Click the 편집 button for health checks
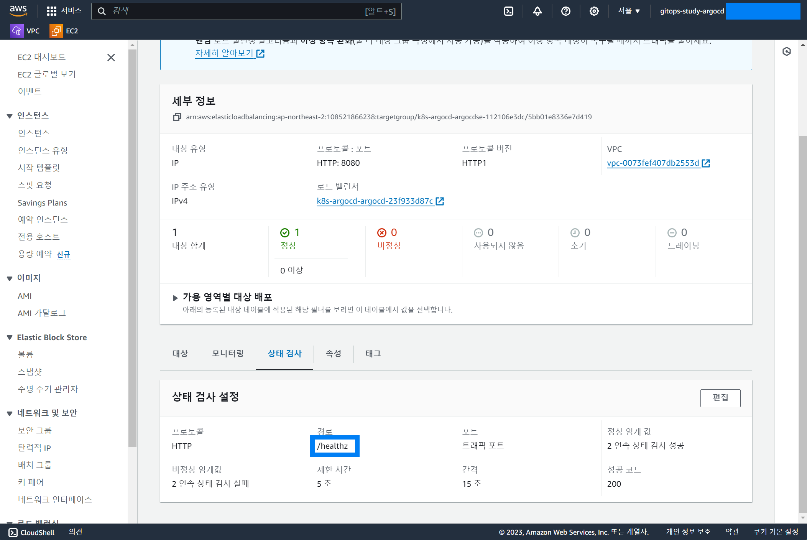This screenshot has width=807, height=540. (x=720, y=398)
